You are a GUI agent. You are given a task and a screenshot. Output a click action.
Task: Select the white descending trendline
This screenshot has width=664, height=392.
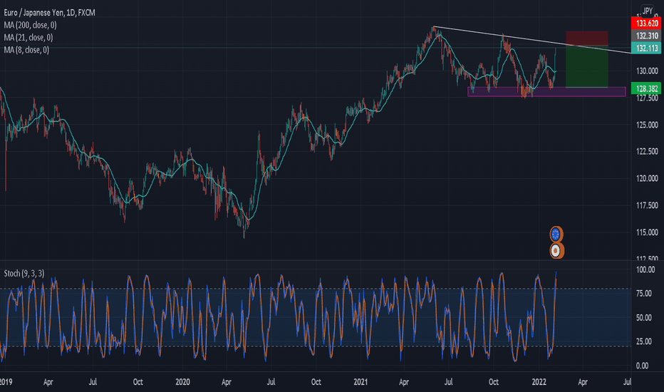coord(532,40)
